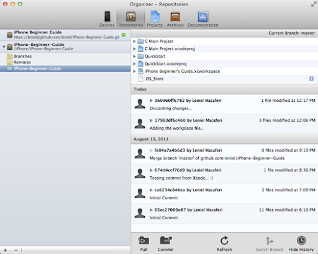Select iPhone-Beginner-Guide local repository
Viewport: 318px width, 254px height.
pos(65,47)
